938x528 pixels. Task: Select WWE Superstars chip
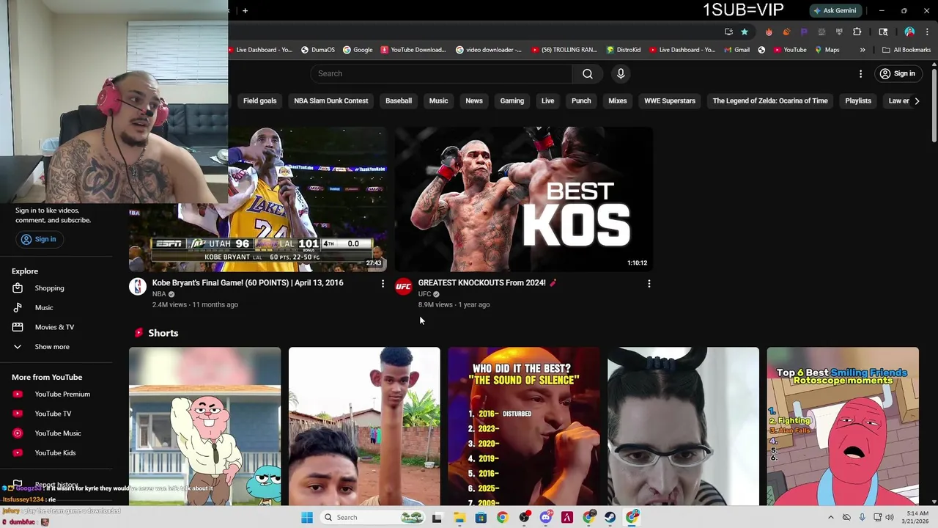(670, 101)
